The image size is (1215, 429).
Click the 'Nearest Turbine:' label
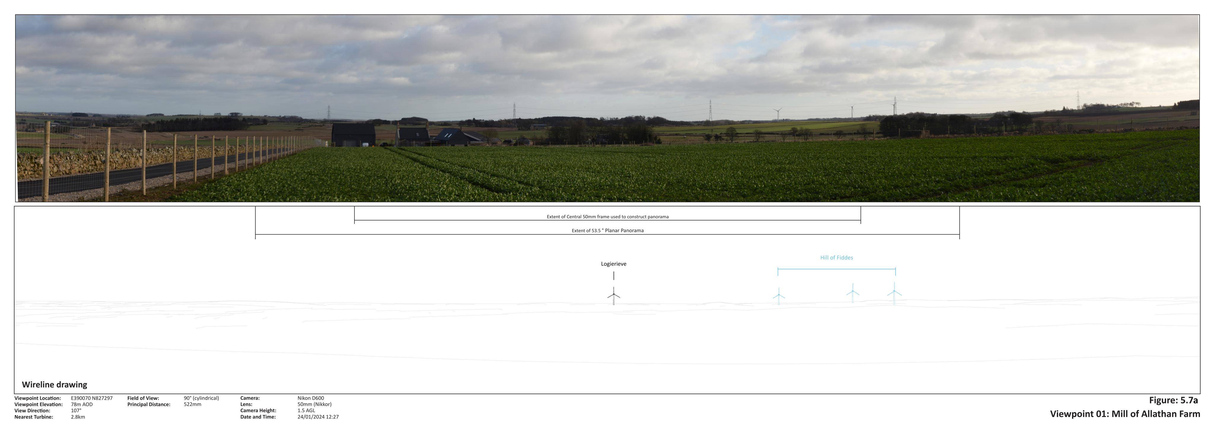(34, 417)
